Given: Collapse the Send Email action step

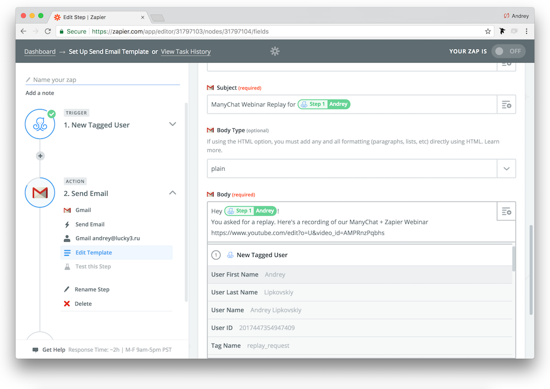Looking at the screenshot, I should pos(173,193).
